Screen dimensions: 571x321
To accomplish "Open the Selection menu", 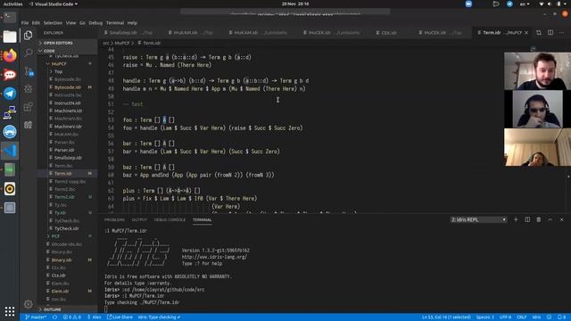I will 53,23.
